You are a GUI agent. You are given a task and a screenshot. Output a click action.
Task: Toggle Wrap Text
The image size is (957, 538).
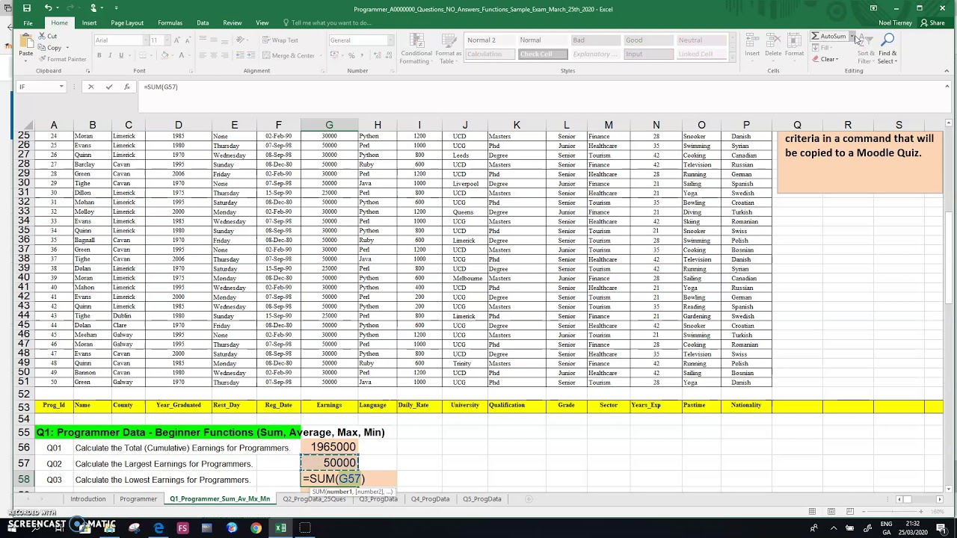pyautogui.click(x=280, y=40)
